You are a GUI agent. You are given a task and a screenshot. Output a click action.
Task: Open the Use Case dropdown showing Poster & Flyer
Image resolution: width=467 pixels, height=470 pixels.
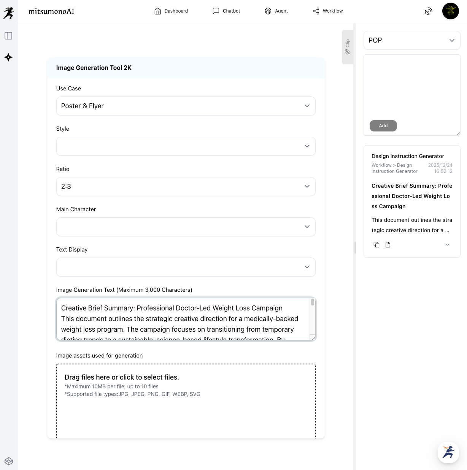pos(186,106)
